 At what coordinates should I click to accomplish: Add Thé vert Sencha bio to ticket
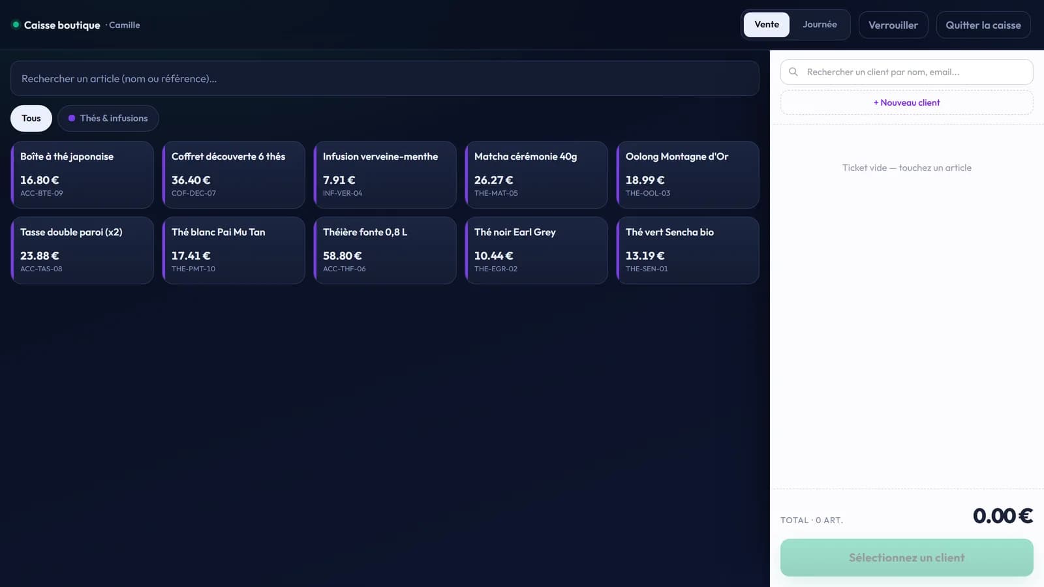click(x=688, y=250)
